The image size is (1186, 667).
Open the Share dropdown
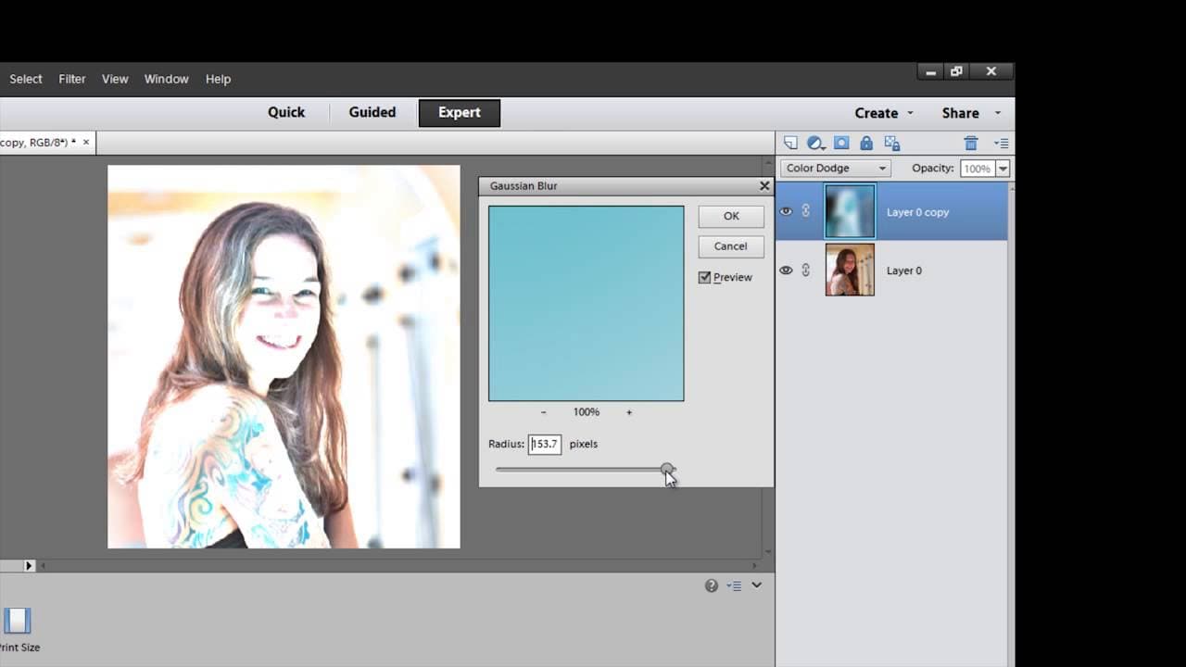(x=971, y=113)
